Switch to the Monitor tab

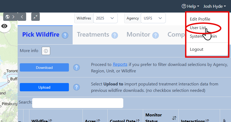[x=138, y=34]
